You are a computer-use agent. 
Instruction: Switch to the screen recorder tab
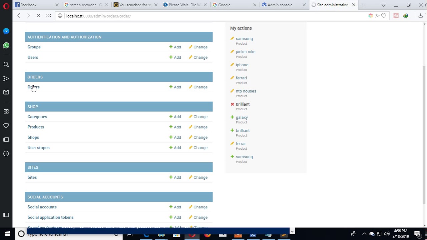(x=86, y=5)
